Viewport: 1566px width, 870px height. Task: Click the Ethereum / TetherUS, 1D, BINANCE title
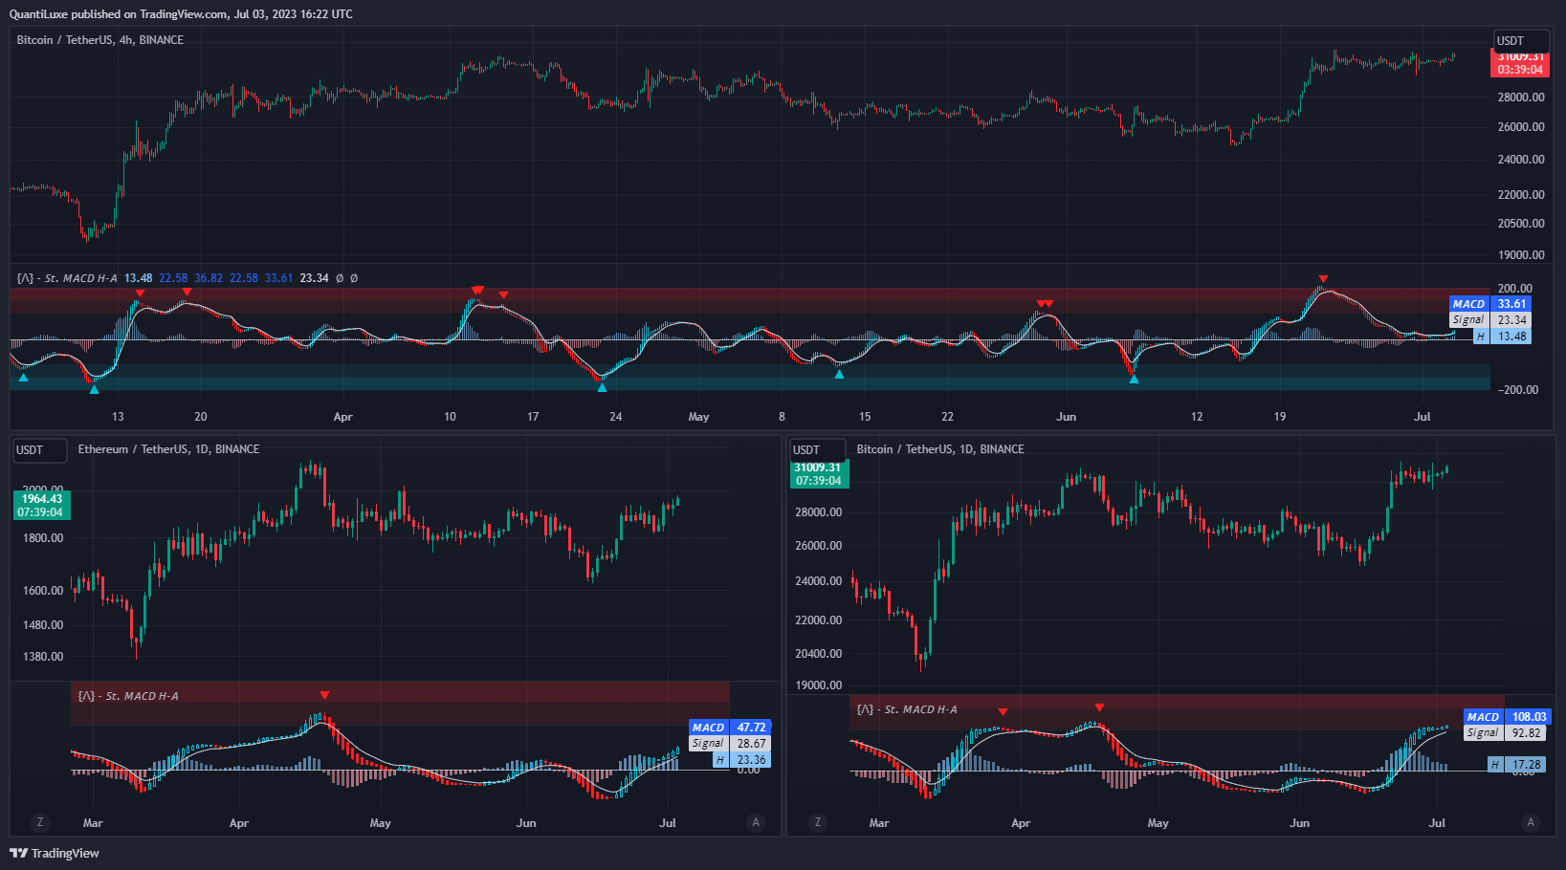click(168, 449)
